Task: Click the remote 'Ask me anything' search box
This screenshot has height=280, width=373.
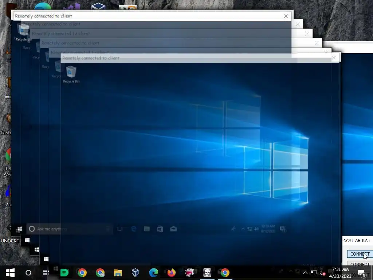Action: click(x=70, y=229)
